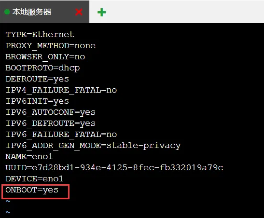264x218 pixels.
Task: Click the TYPE=Ethernet line
Action: coord(40,35)
